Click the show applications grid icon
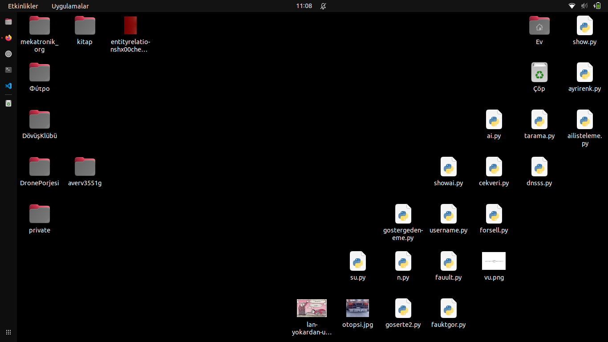The height and width of the screenshot is (342, 608). pos(8,332)
